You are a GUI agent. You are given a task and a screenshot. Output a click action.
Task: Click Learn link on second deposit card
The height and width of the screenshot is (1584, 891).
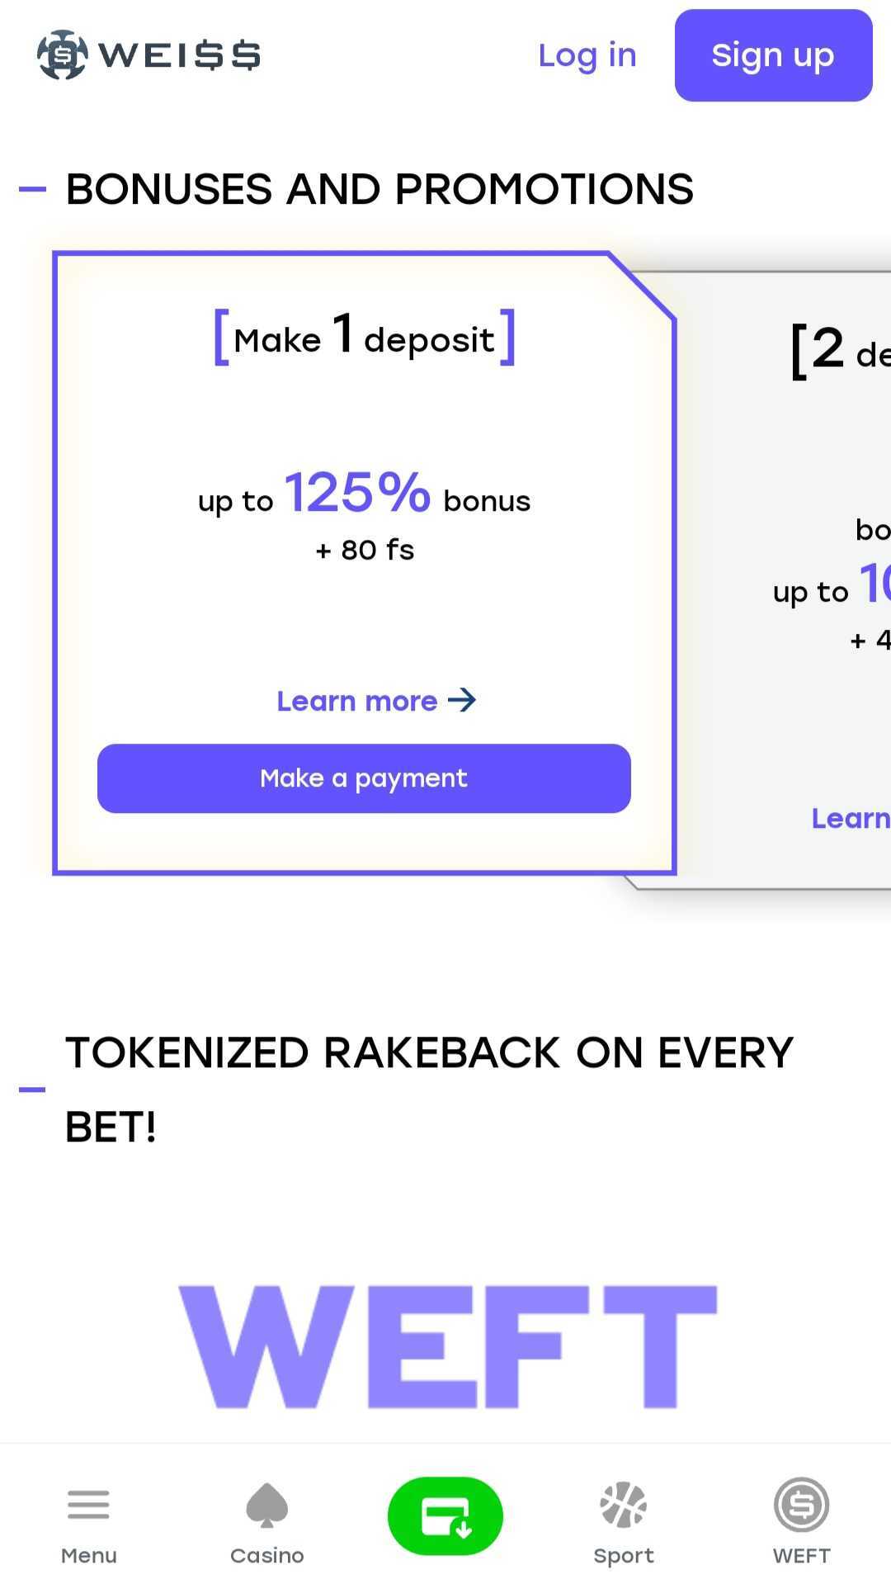point(851,818)
